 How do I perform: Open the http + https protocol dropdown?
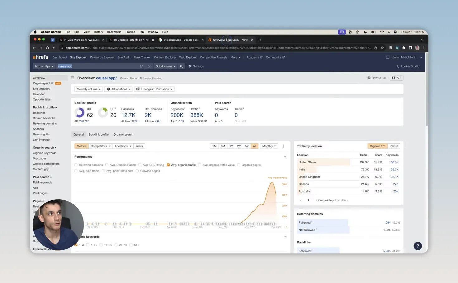point(44,66)
